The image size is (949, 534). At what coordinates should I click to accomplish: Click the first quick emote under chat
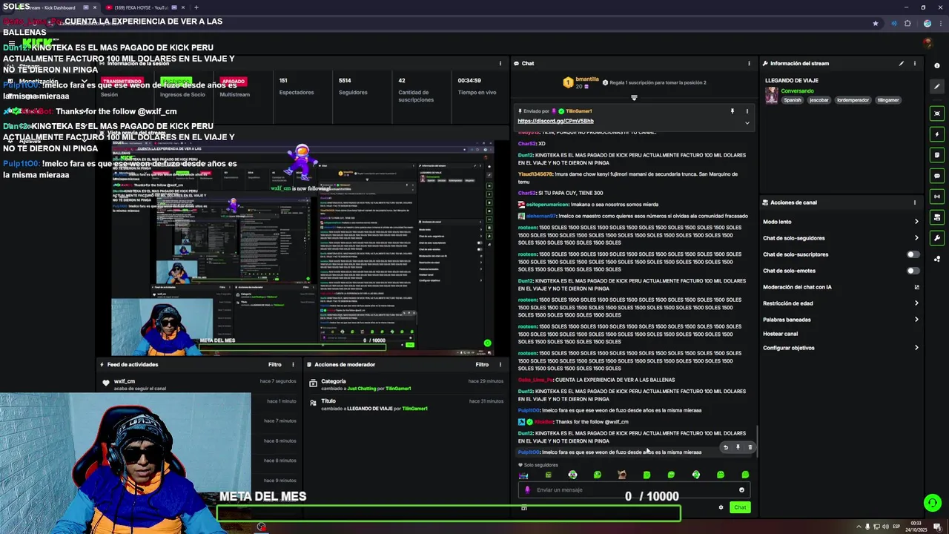point(523,475)
